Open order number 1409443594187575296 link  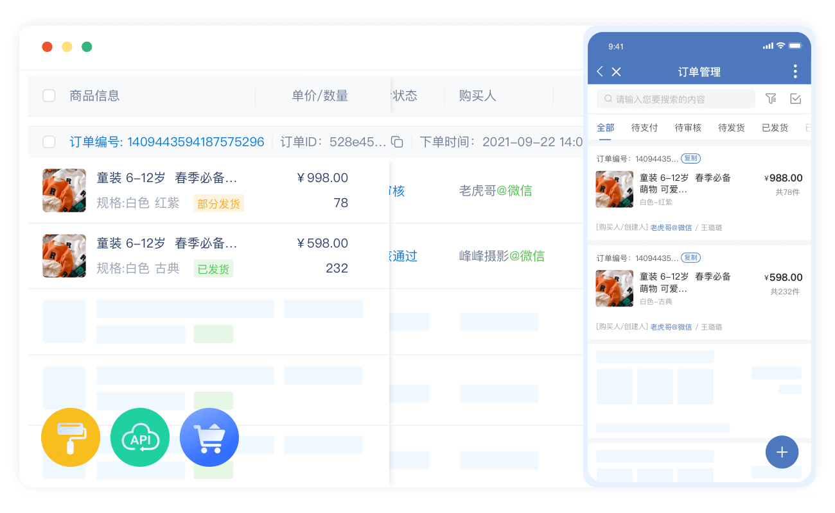pos(167,142)
